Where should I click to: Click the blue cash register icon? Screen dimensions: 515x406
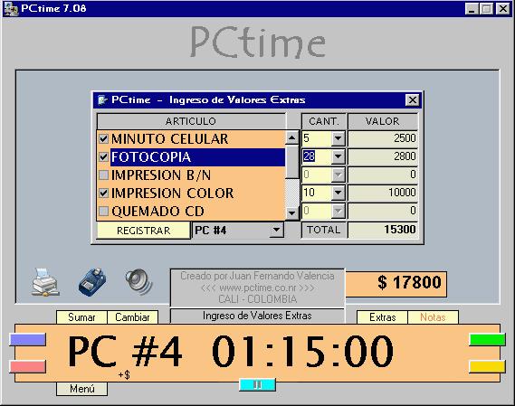tap(92, 282)
